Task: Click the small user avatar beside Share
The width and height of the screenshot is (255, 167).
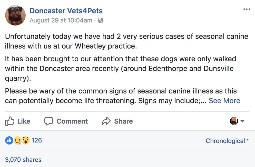Action: click(234, 121)
